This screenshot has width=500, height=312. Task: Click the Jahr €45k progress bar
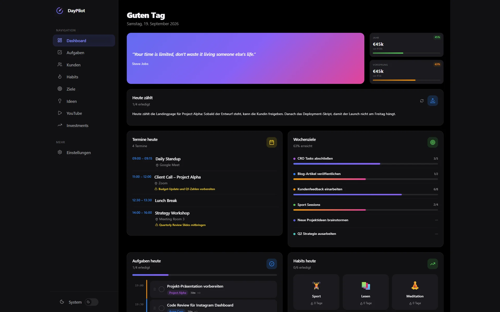pos(406,53)
